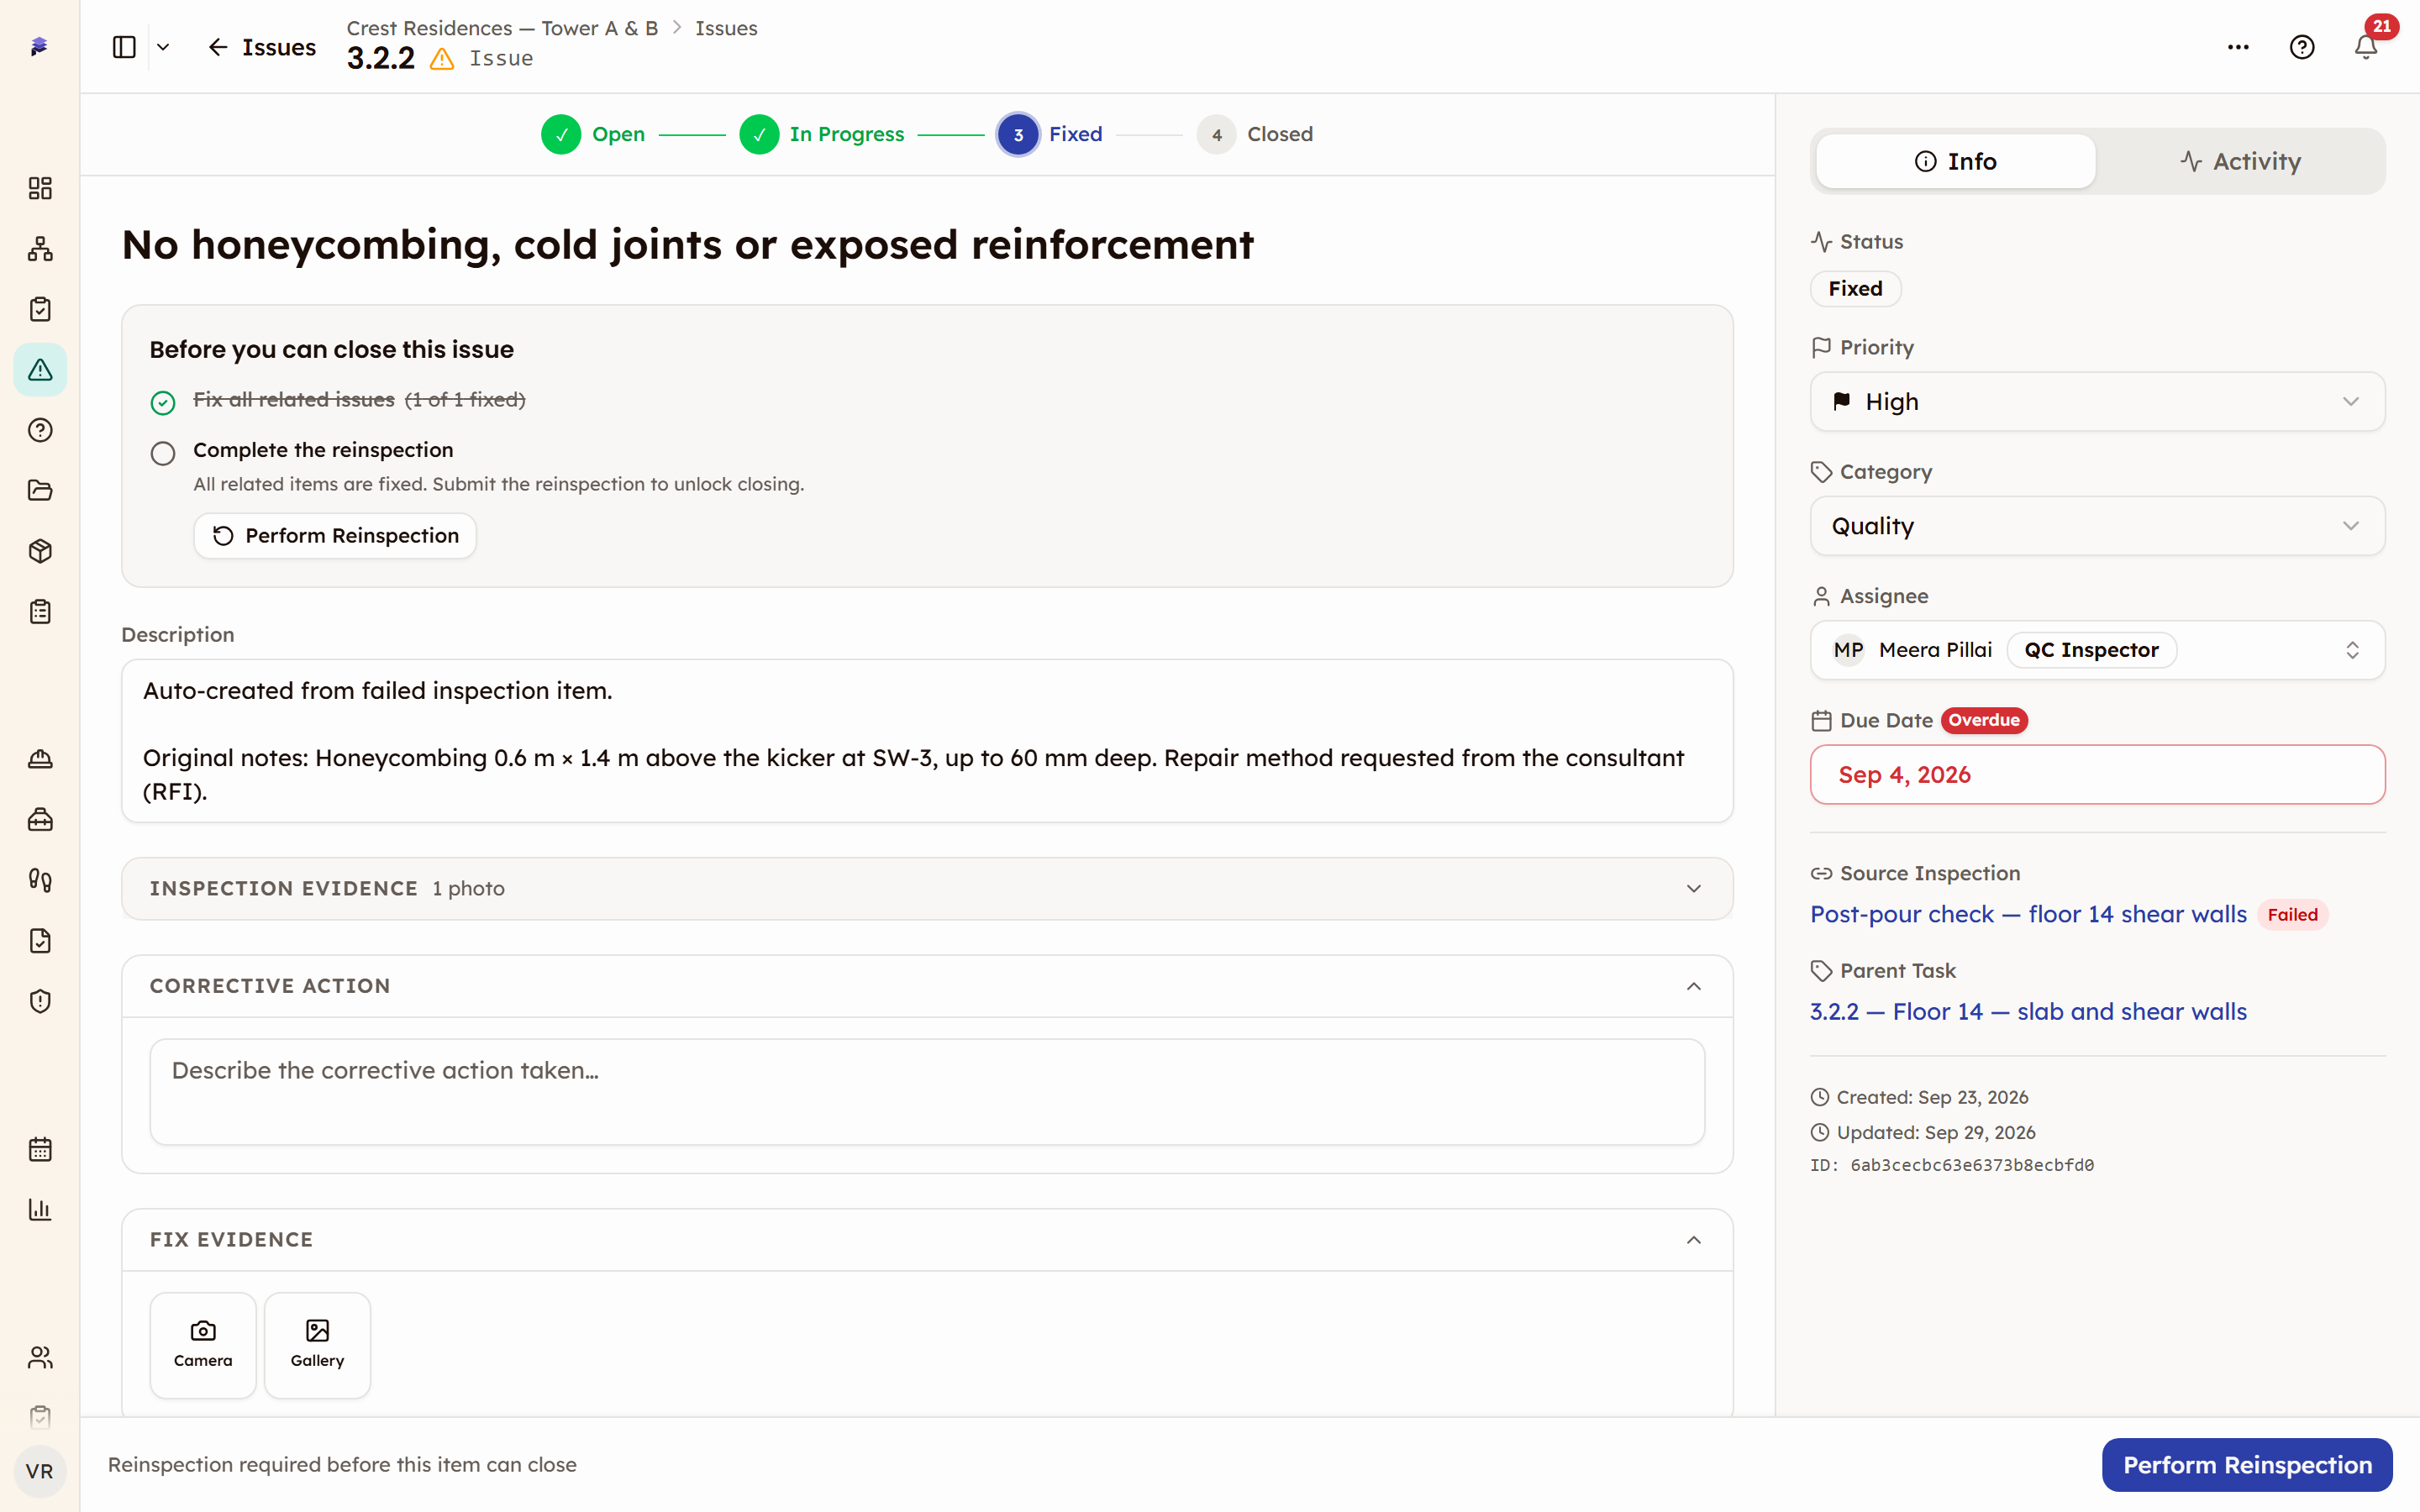This screenshot has width=2420, height=1512.
Task: Select the Info tab
Action: (1955, 161)
